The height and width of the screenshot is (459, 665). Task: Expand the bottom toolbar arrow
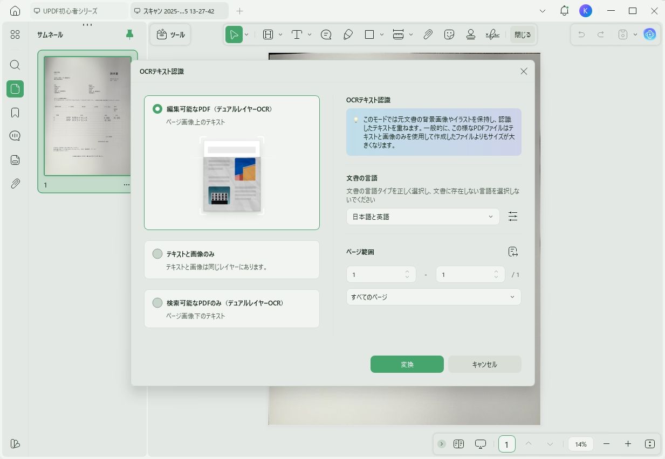click(442, 444)
